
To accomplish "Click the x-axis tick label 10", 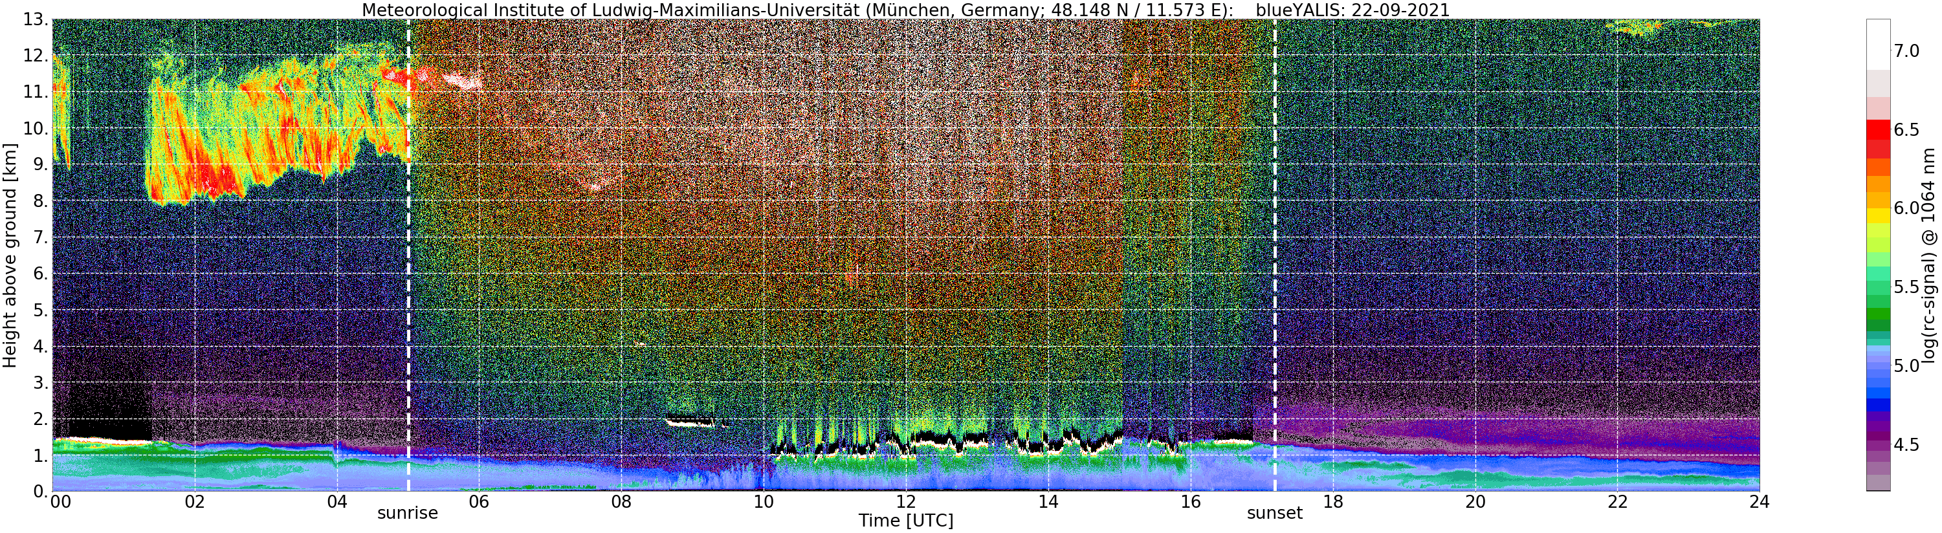I will [763, 501].
